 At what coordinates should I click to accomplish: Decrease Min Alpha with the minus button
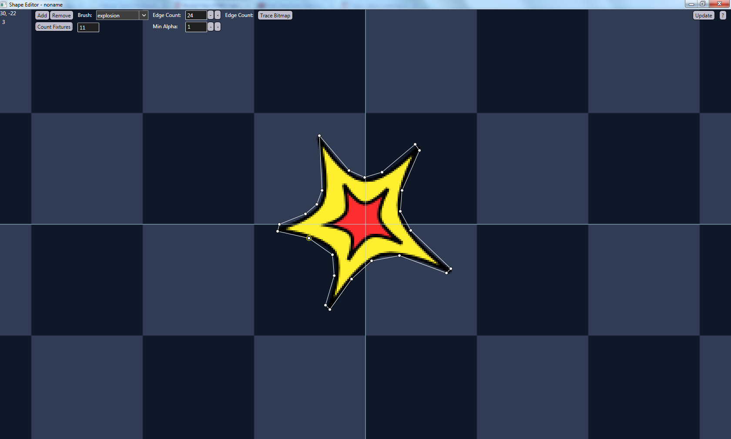pos(211,27)
